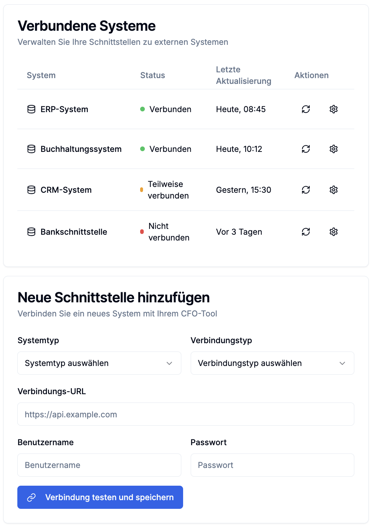
Task: Focus the Passwort input field
Action: (x=272, y=465)
